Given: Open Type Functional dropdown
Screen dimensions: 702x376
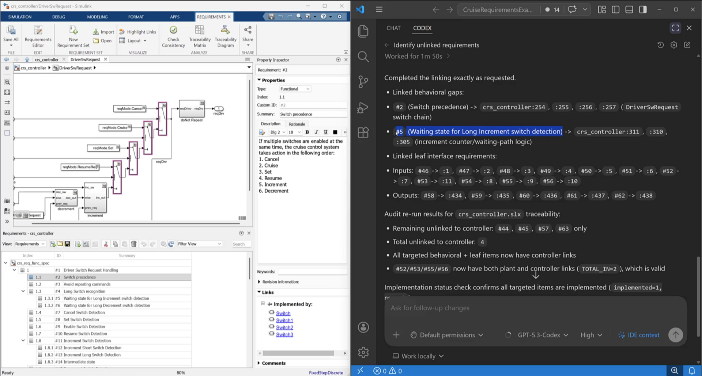Looking at the screenshot, I should 295,89.
